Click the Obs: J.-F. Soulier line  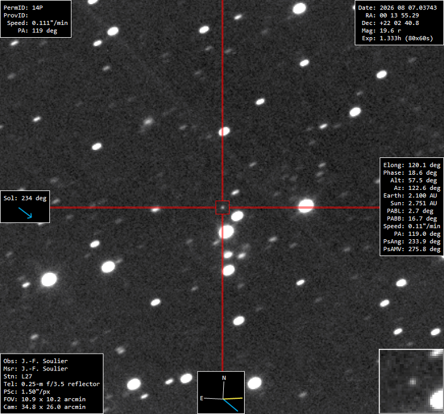[35, 361]
